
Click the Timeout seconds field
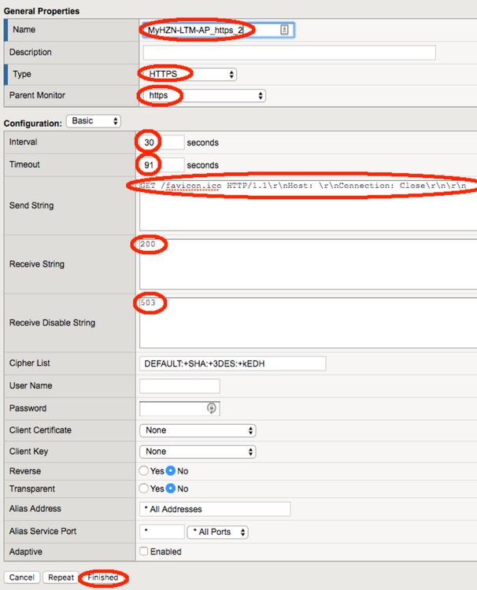click(x=162, y=165)
